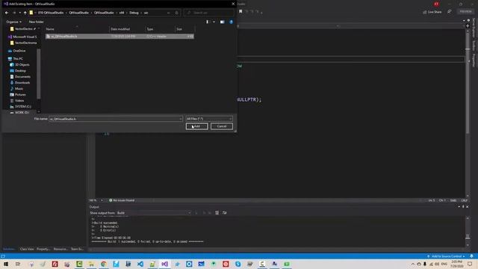Open recent locations dropdown arrow in dialog
The height and width of the screenshot is (269, 478).
coord(20,13)
